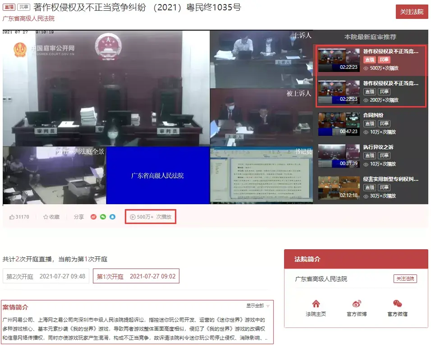Share via the red Weibo icon
The height and width of the screenshot is (345, 431).
point(93,217)
